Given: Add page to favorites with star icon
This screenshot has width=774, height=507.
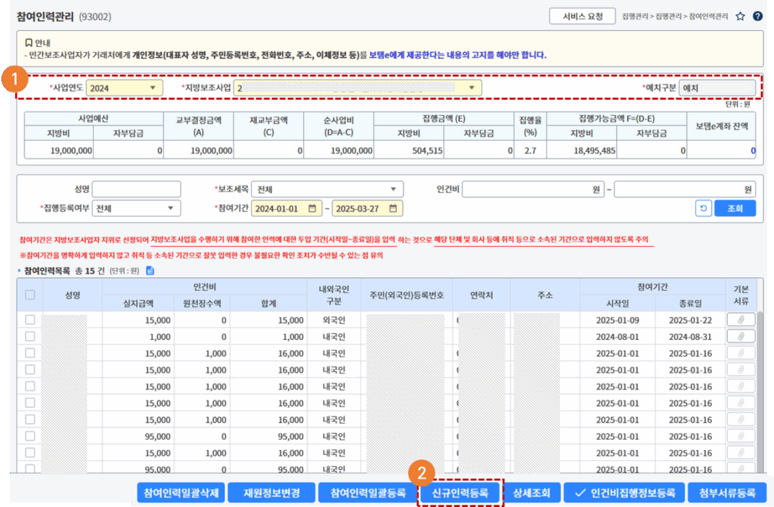Looking at the screenshot, I should [740, 17].
